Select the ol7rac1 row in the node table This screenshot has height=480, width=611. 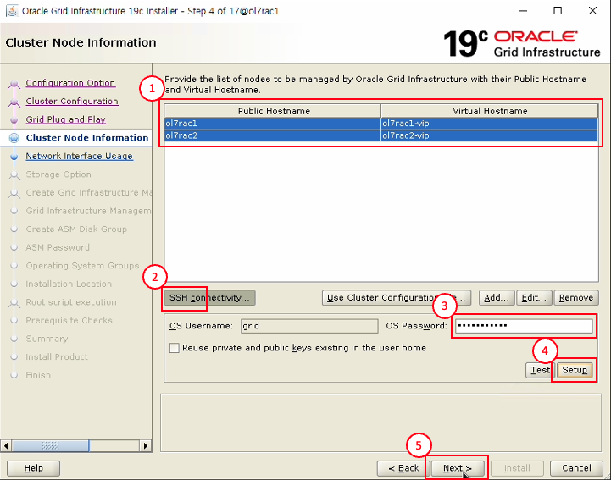272,123
